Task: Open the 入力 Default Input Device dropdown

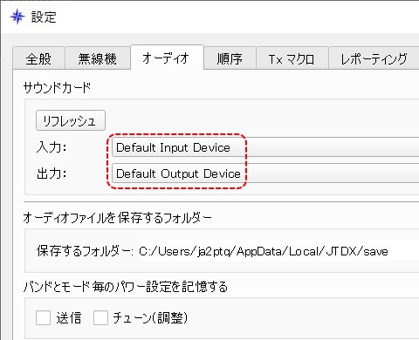Action: click(265, 147)
